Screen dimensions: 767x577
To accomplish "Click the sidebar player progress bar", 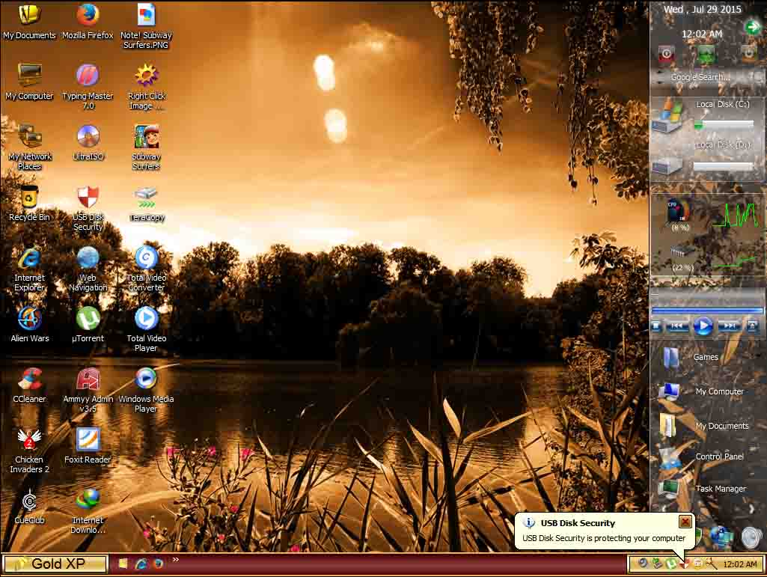I will [707, 311].
